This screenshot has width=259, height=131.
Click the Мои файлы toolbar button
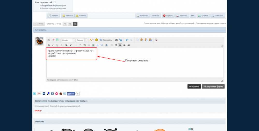pyautogui.click(x=106, y=40)
